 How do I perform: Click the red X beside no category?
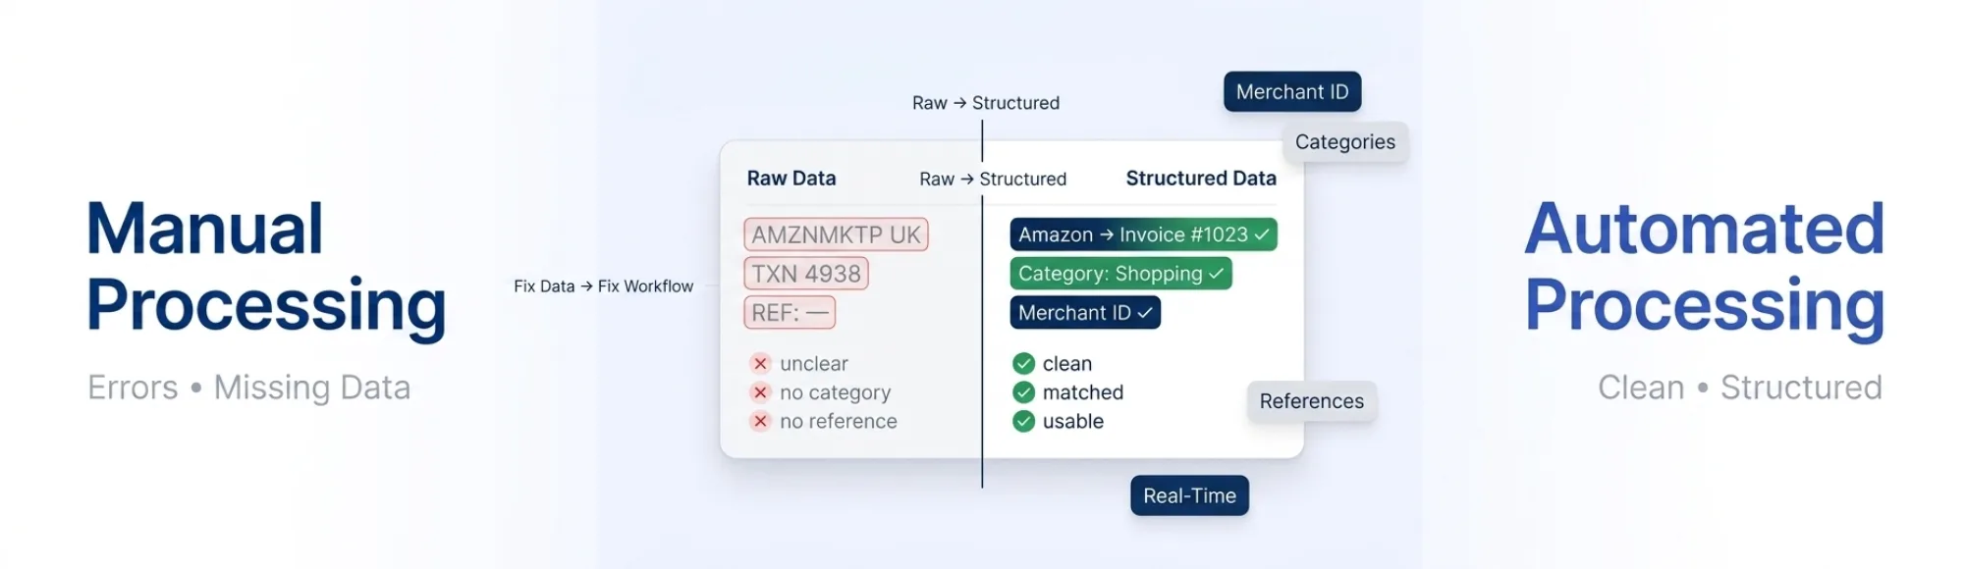(x=760, y=392)
